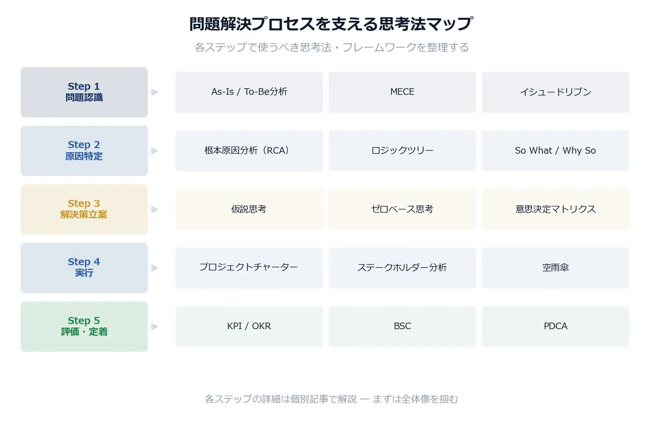663x425 pixels.
Task: Select the Step 2 原因特定 box
Action: (84, 151)
